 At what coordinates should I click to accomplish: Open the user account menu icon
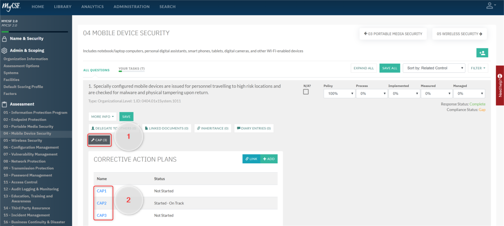[x=490, y=6]
